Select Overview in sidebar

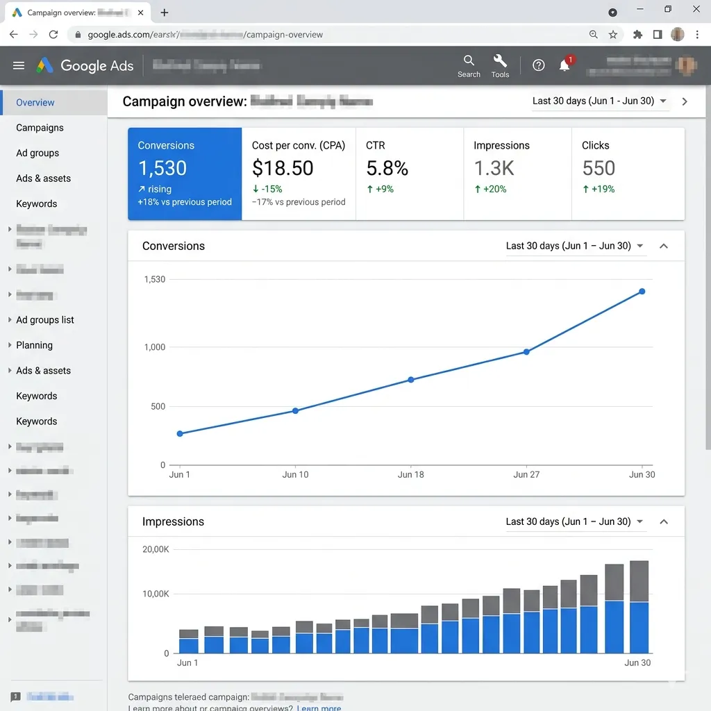click(54, 103)
